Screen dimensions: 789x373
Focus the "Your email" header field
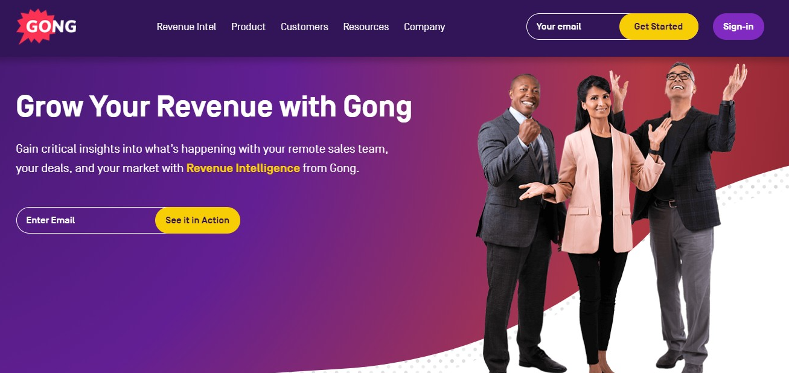pos(573,27)
